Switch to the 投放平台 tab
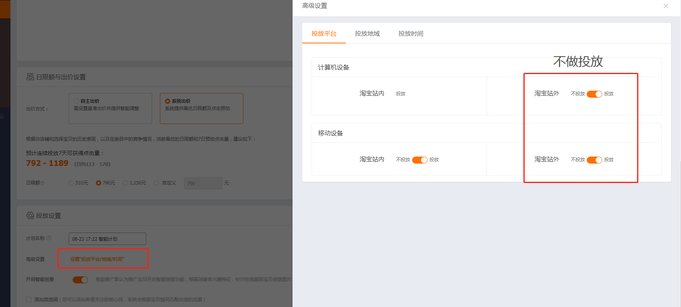Viewport: 681px width, 307px height. (324, 34)
